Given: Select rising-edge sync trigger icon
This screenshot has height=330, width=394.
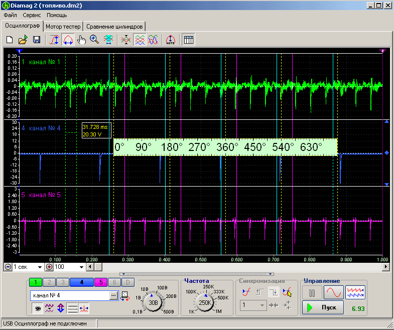Looking at the screenshot, I should tap(246, 292).
